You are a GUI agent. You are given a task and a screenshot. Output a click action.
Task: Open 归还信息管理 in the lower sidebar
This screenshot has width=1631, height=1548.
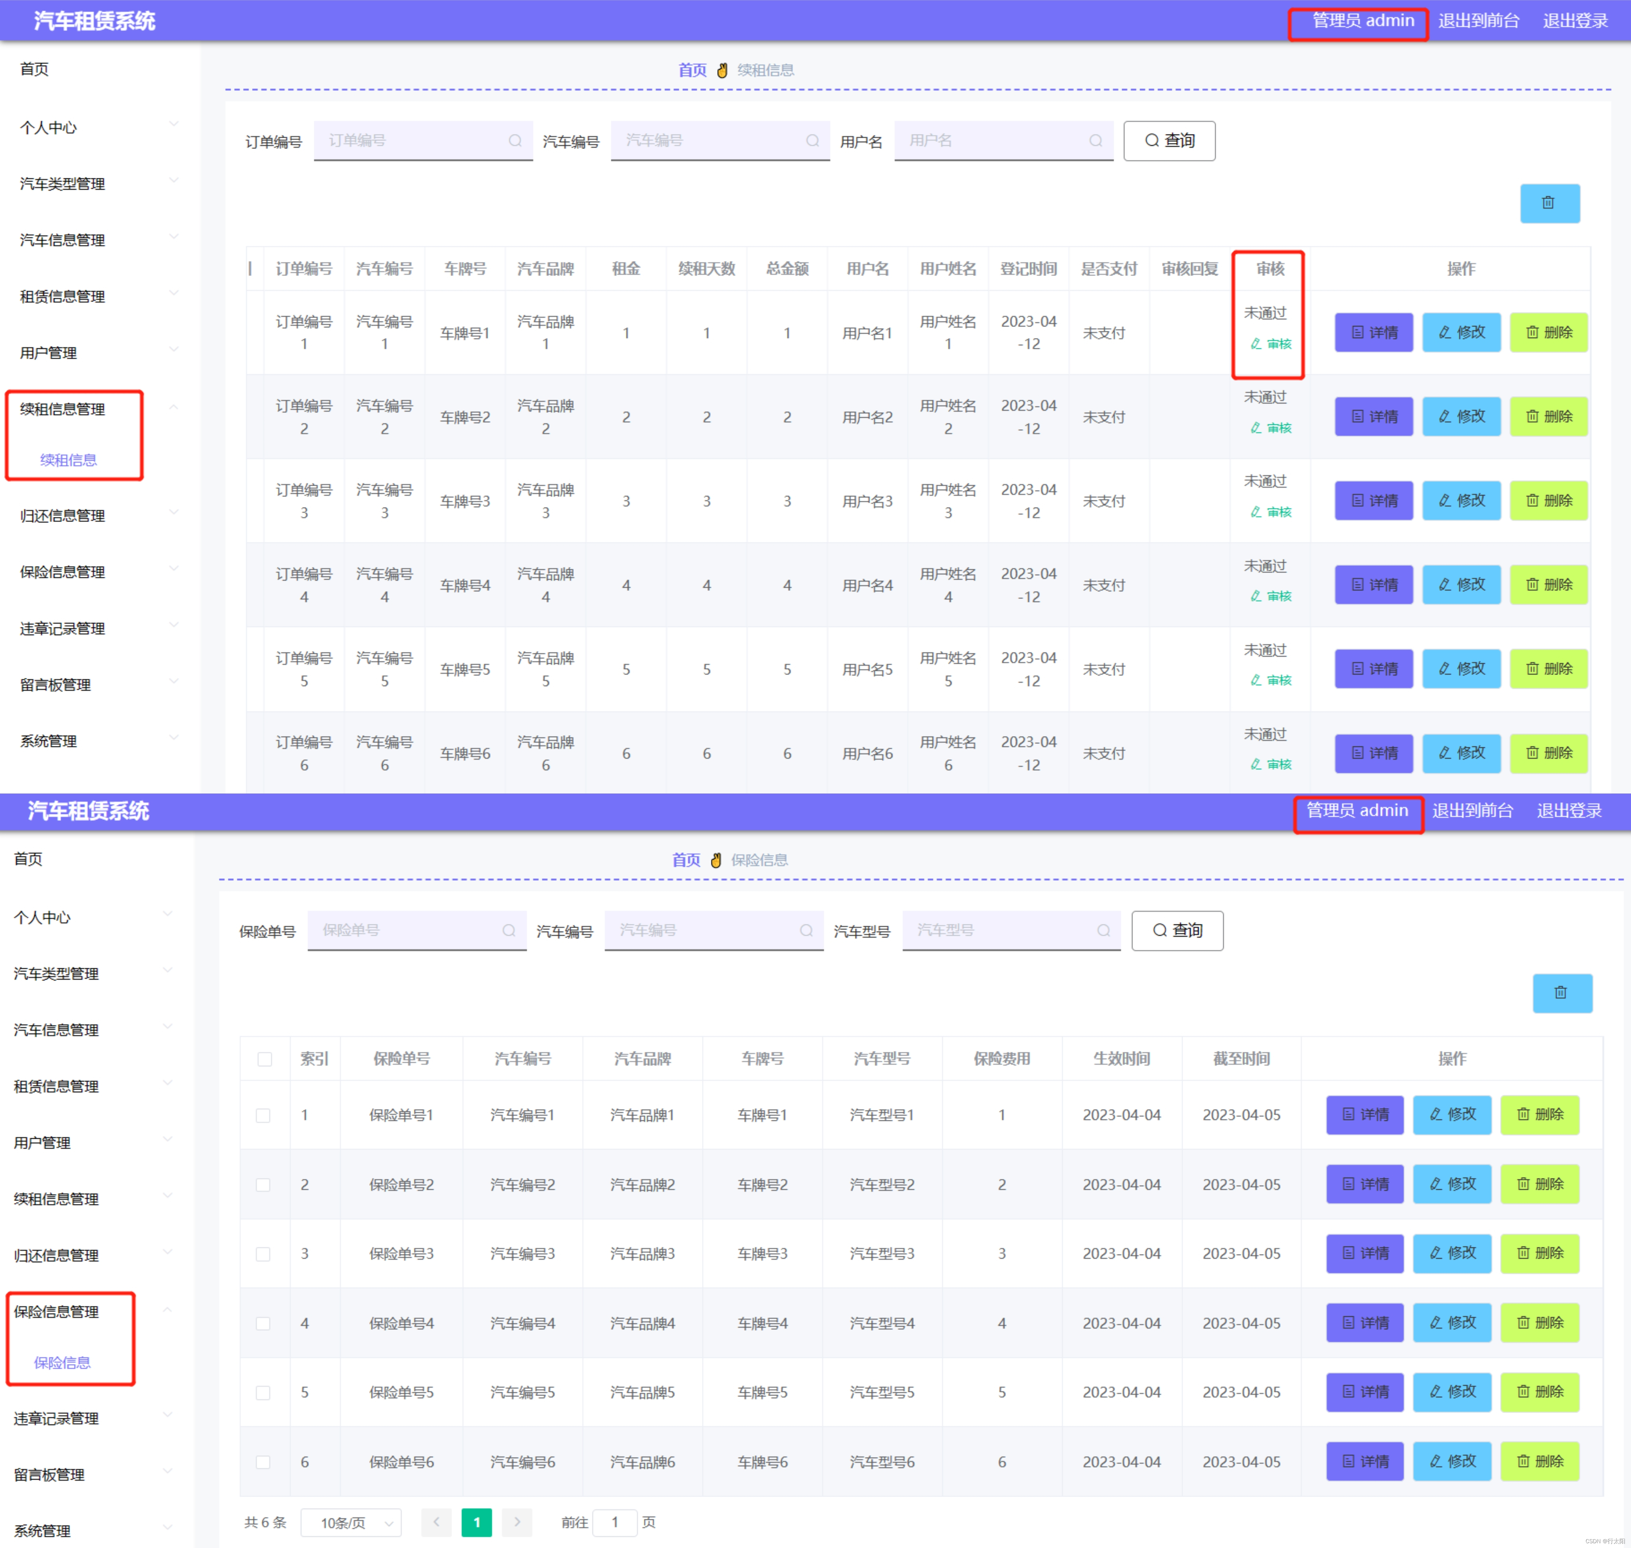tap(56, 1255)
